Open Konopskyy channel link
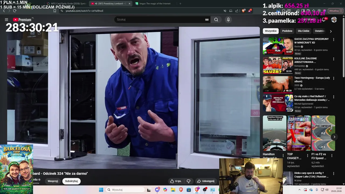345x194 pixels. [300, 66]
